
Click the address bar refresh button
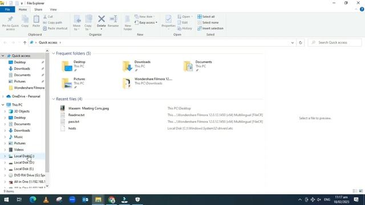301,43
